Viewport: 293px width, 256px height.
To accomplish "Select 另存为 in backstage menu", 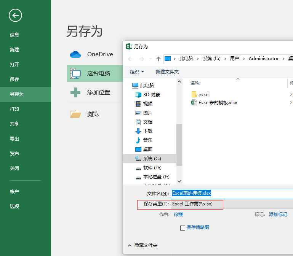I will (26, 94).
